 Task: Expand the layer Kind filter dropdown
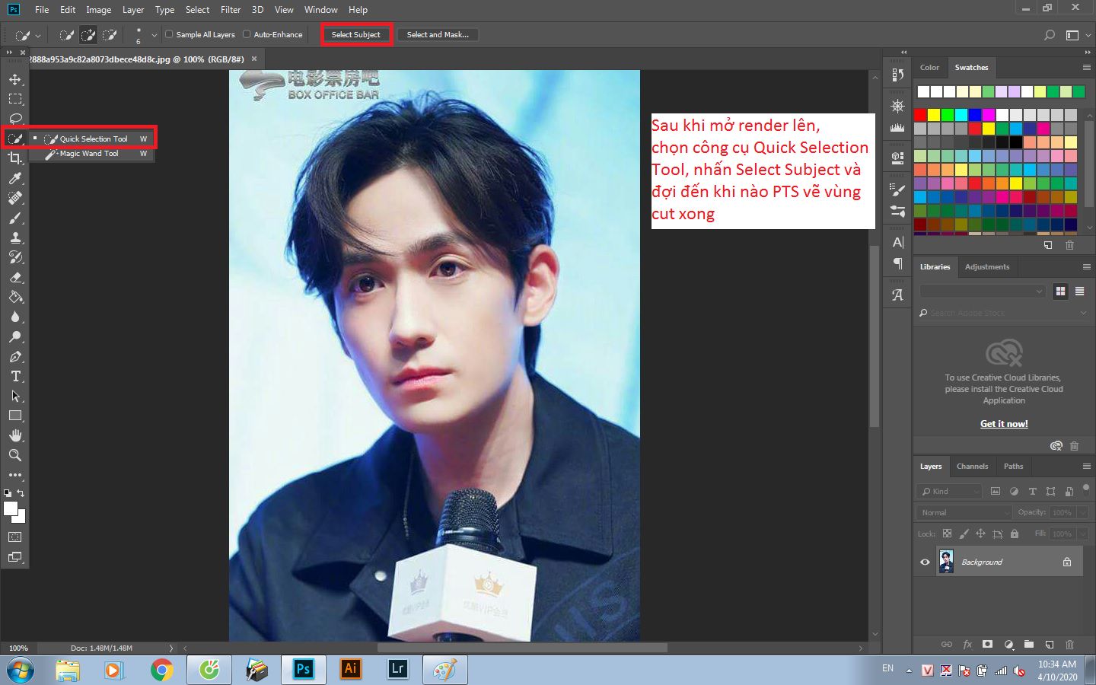949,492
